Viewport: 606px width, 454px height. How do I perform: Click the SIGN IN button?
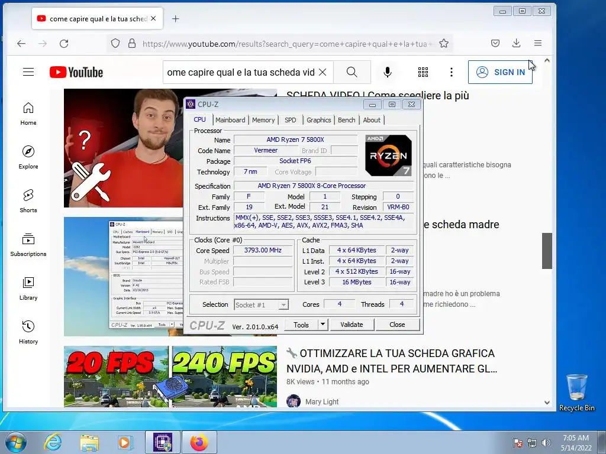point(500,72)
